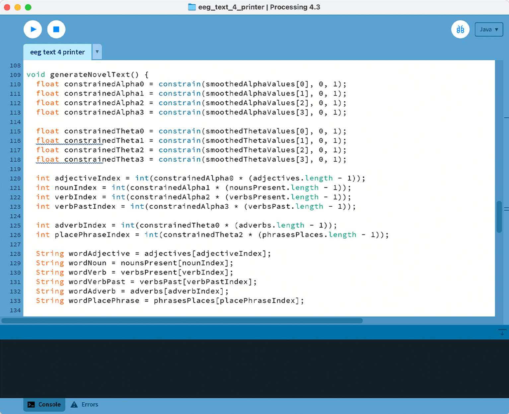
Task: Click the horizontal scrollbar under the editor
Action: point(182,321)
